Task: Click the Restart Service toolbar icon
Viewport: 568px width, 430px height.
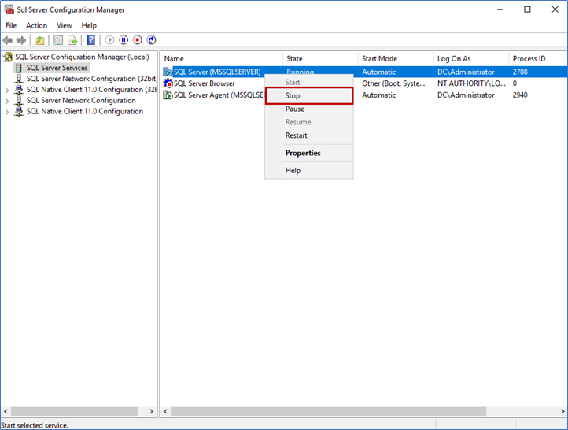Action: pos(151,40)
